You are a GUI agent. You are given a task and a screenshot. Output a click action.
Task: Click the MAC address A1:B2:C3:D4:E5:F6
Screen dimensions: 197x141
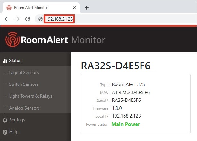(x=131, y=93)
